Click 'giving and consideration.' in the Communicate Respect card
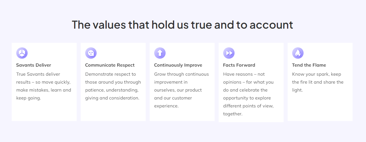This screenshot has height=142, width=366. pyautogui.click(x=112, y=98)
